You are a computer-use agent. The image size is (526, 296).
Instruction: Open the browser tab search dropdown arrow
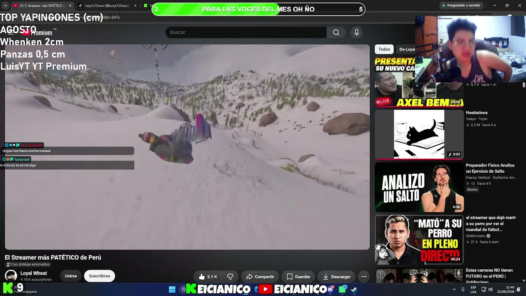click(x=5, y=6)
